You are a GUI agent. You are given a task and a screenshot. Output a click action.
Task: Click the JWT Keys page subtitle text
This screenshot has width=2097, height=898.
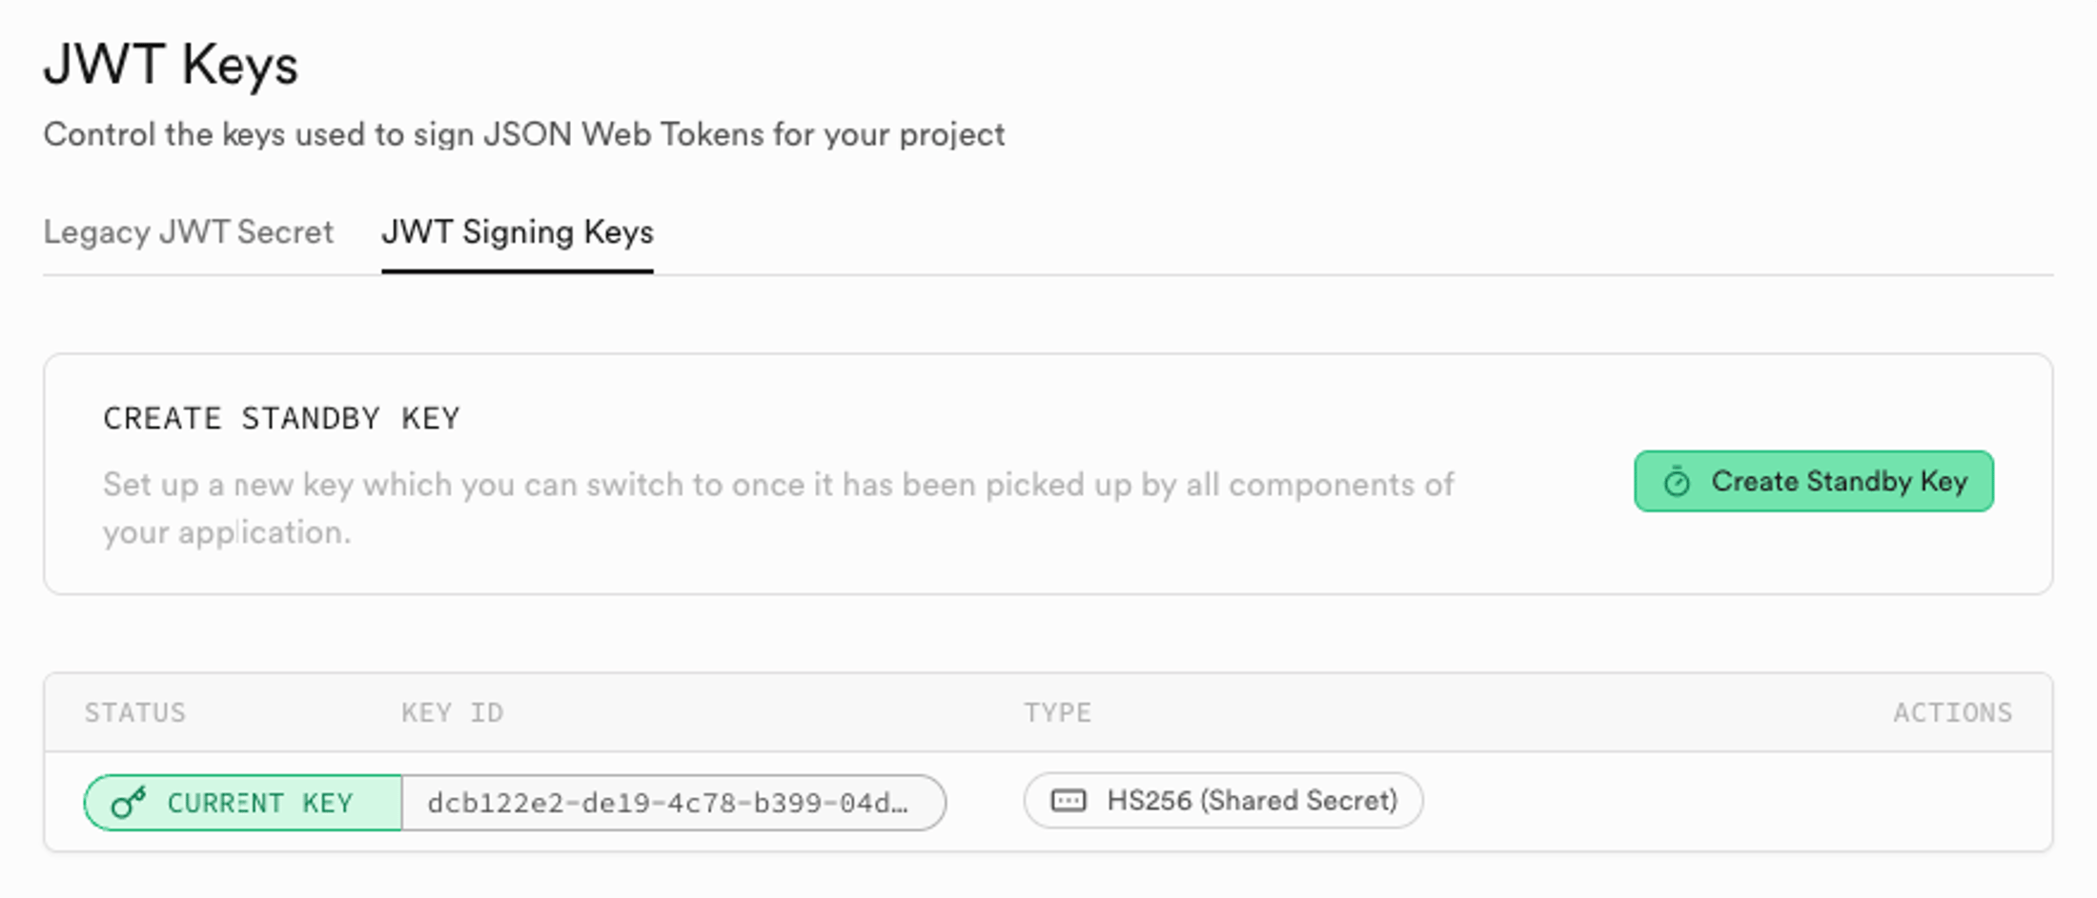pyautogui.click(x=524, y=134)
